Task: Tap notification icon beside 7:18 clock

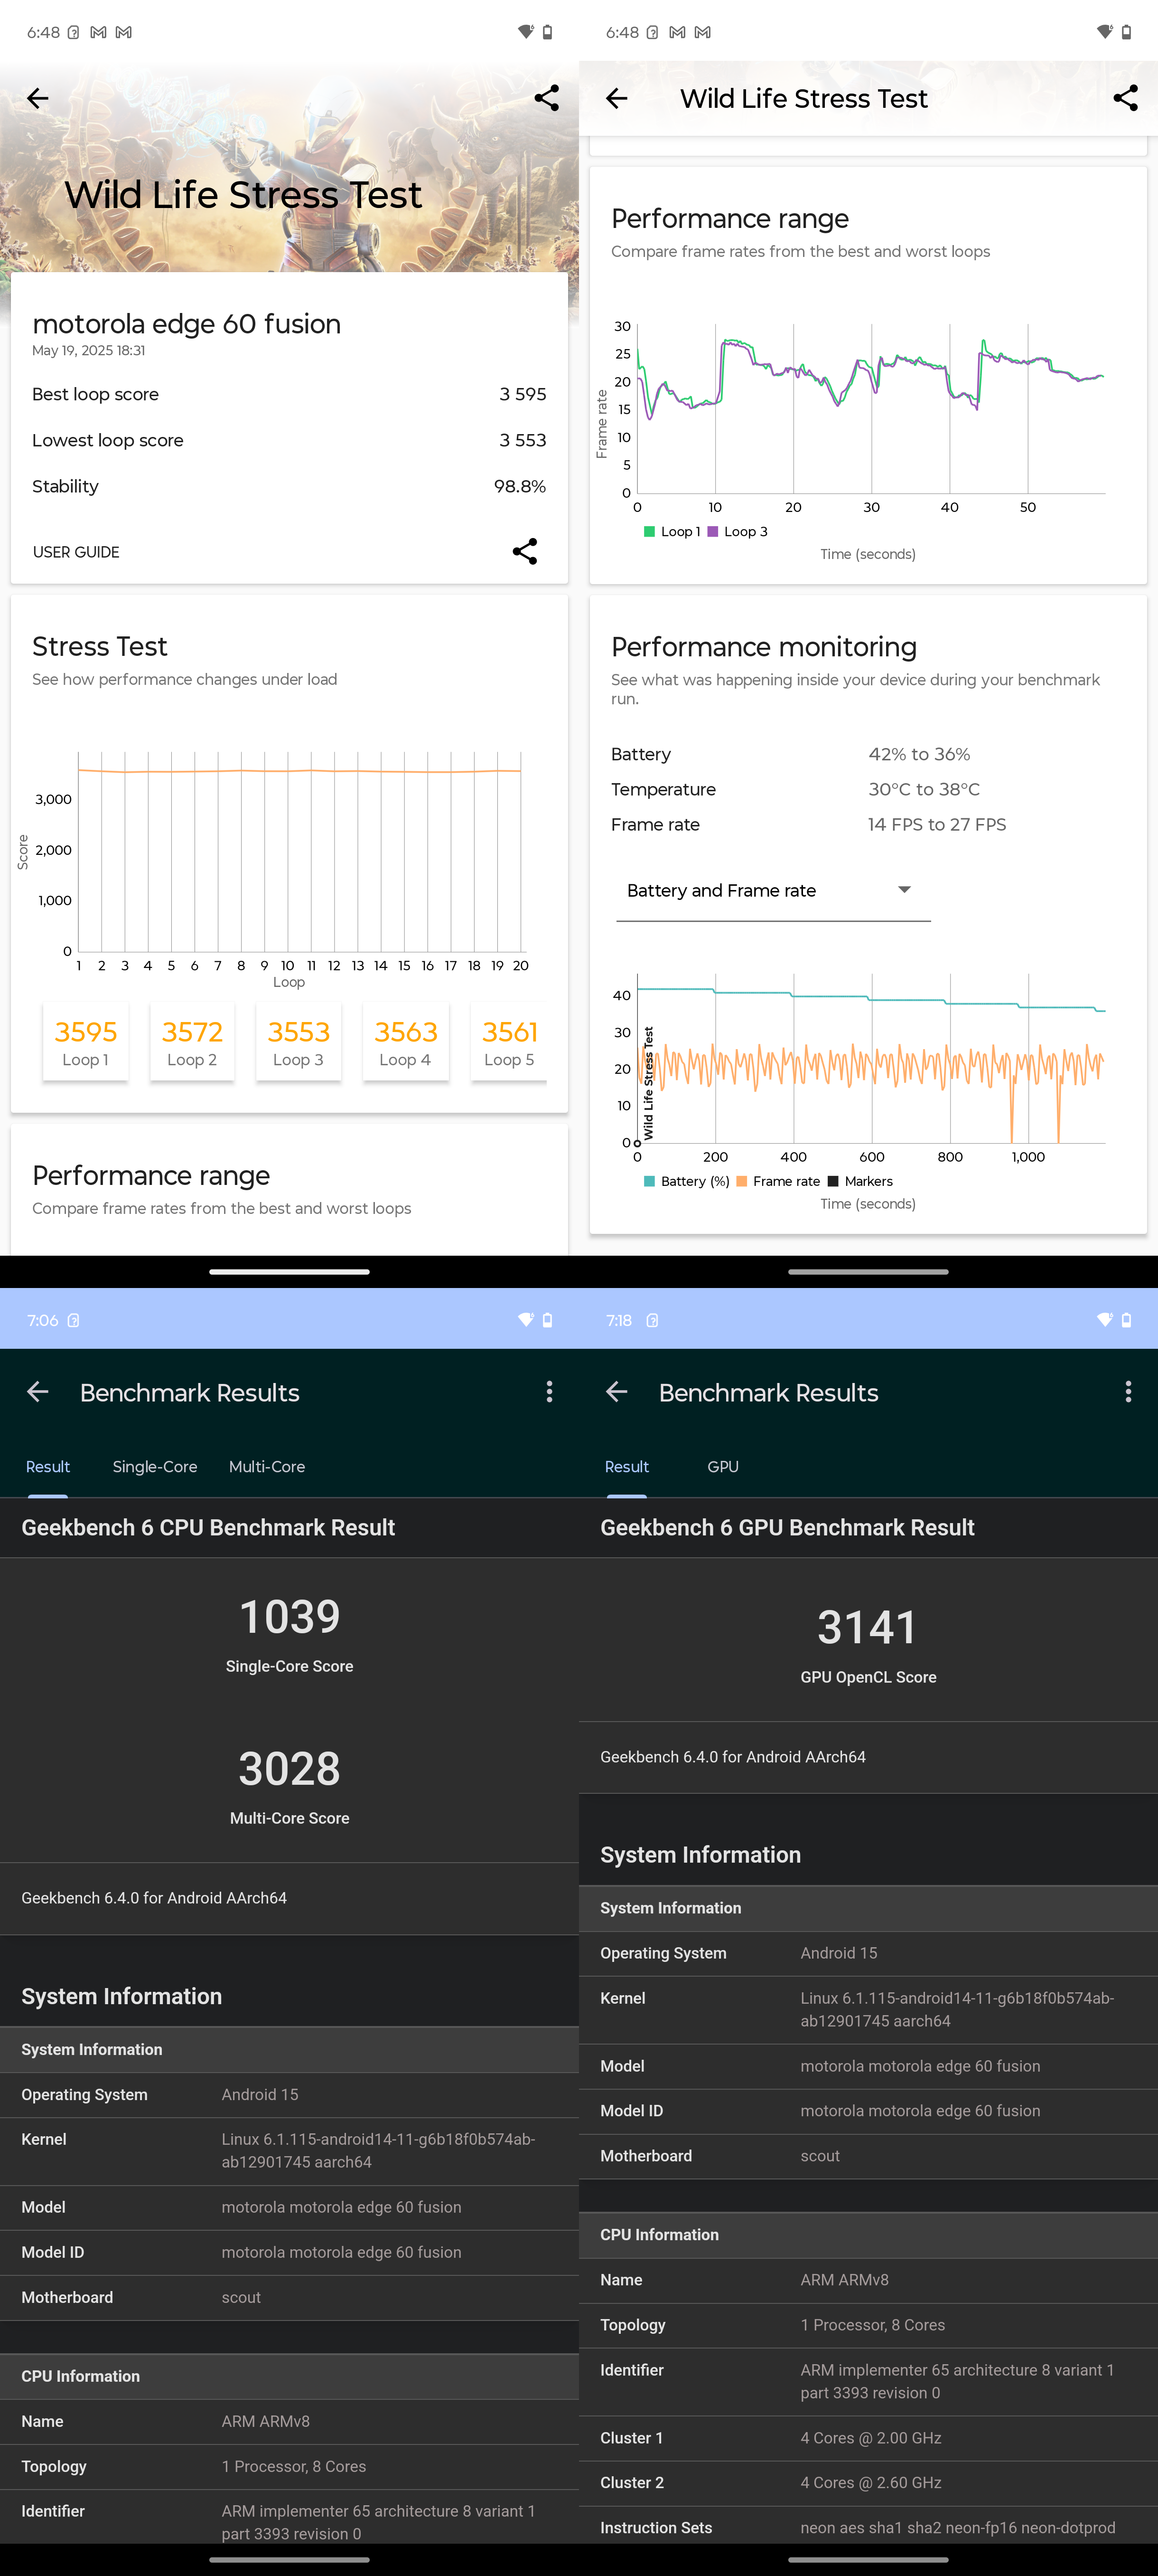Action: tap(653, 1320)
